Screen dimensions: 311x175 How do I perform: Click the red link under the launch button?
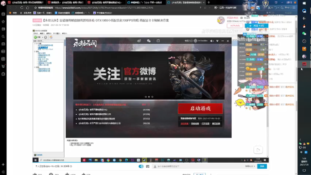click(185, 123)
